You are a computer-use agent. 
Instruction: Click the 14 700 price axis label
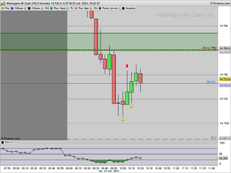[224, 123]
